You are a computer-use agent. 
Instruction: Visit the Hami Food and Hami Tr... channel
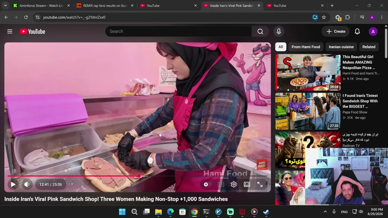pyautogui.click(x=361, y=73)
